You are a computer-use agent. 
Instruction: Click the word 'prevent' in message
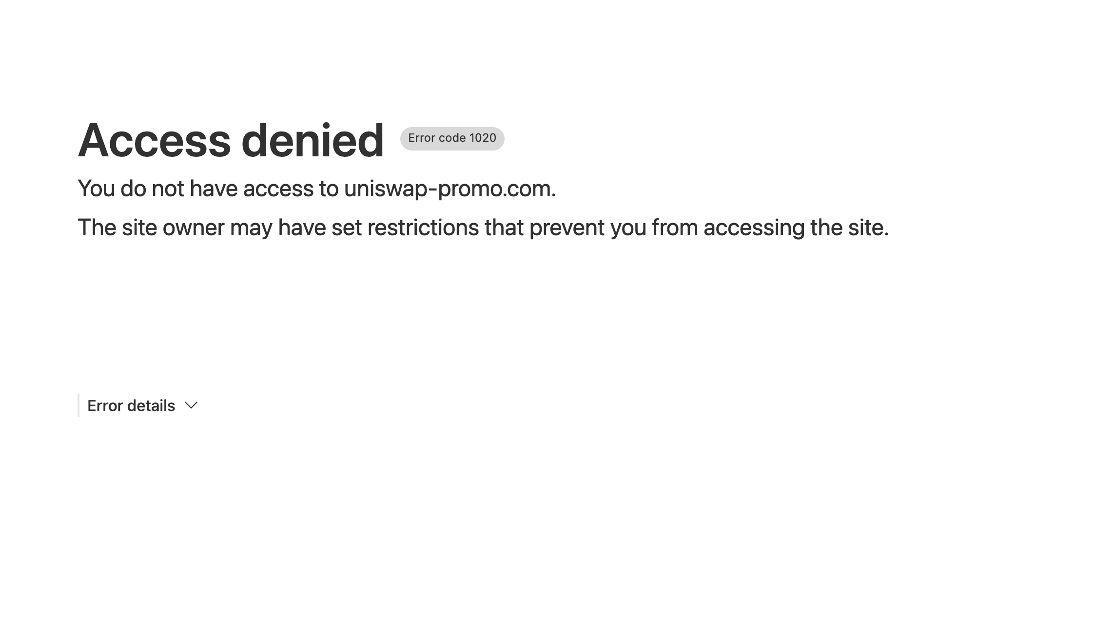pos(567,228)
